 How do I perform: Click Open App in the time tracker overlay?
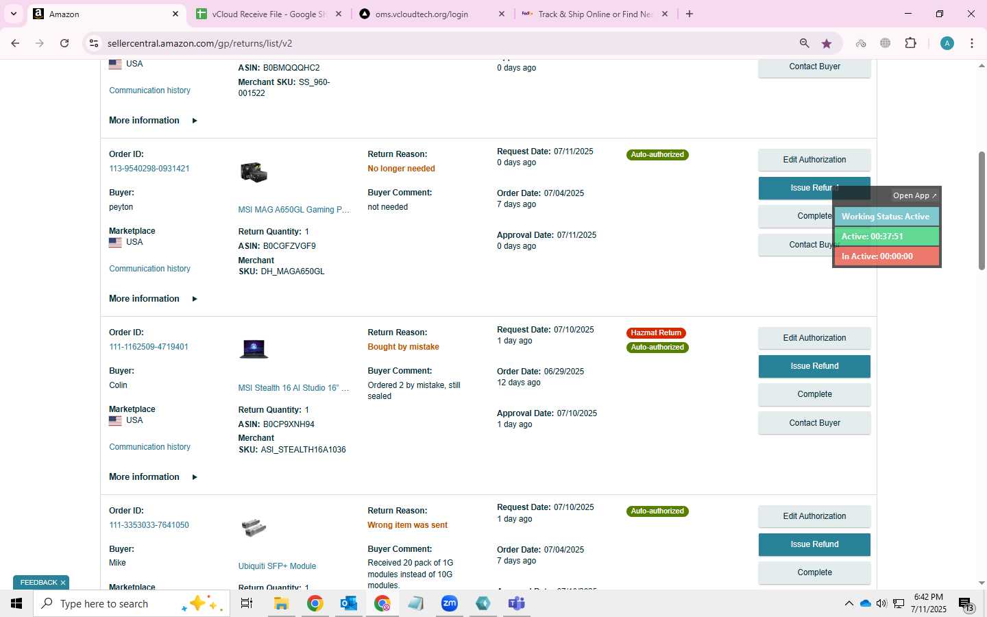914,195
